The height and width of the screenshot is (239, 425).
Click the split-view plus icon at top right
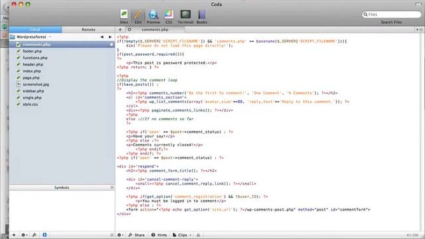click(418, 29)
